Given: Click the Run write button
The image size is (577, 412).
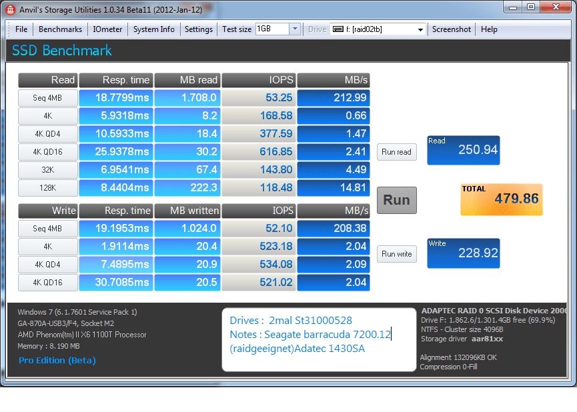Looking at the screenshot, I should click(x=397, y=254).
